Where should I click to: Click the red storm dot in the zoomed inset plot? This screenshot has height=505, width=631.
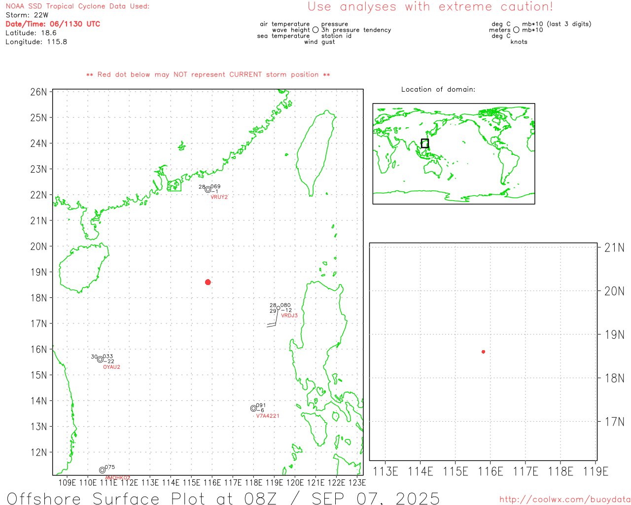coord(484,352)
